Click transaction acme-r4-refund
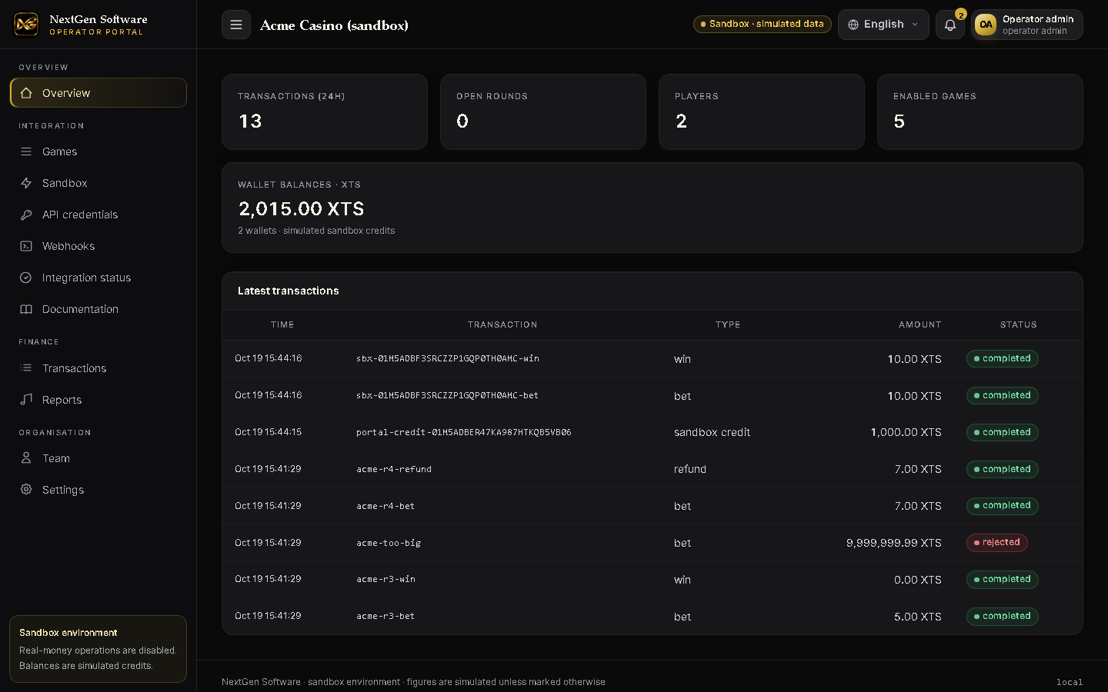Screen dimensions: 1108x692 pyautogui.click(x=394, y=469)
